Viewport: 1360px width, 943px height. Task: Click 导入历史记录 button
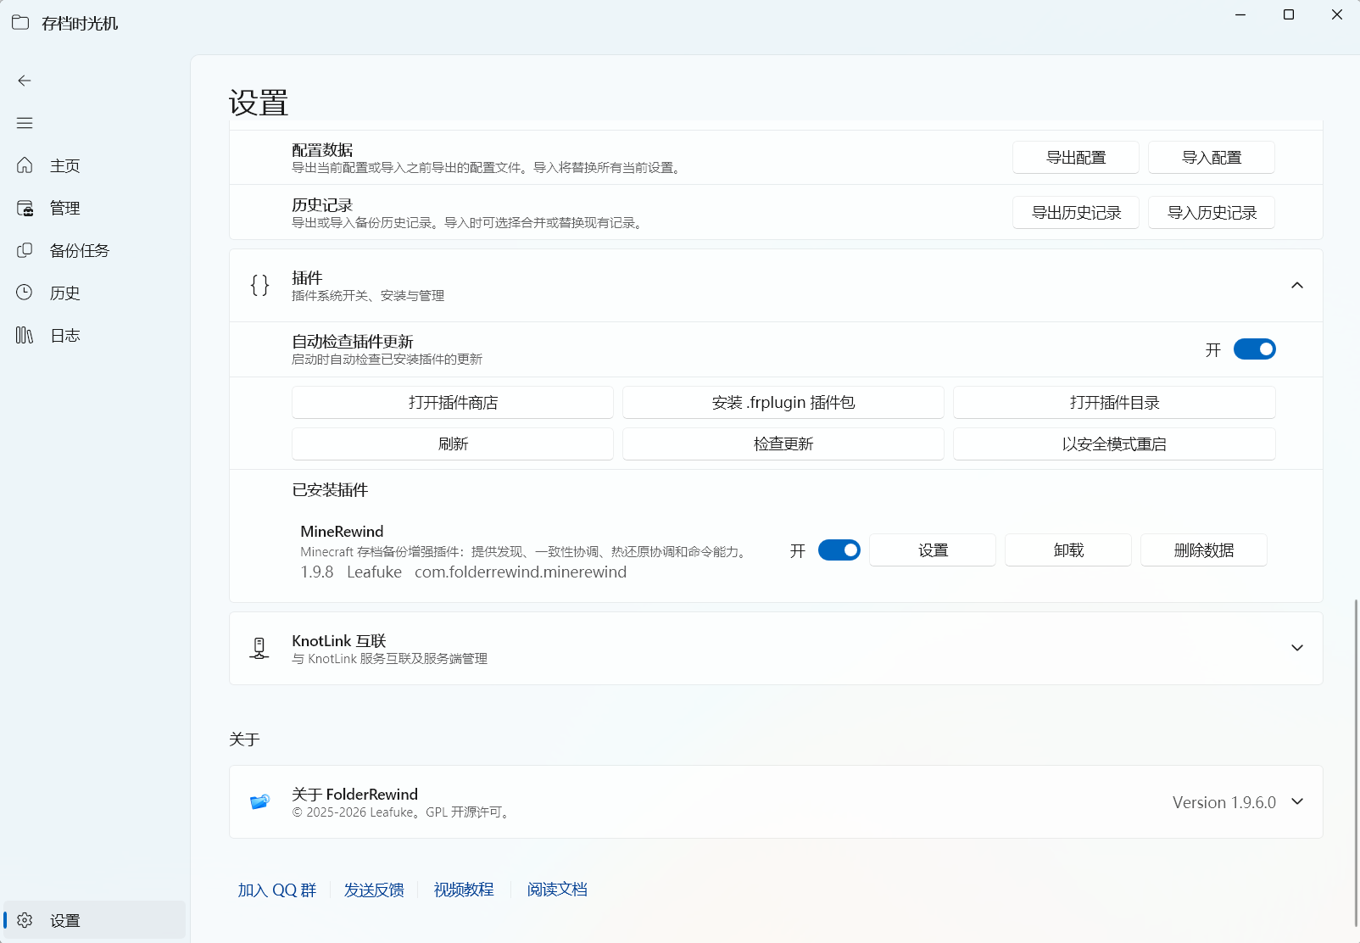click(x=1212, y=213)
